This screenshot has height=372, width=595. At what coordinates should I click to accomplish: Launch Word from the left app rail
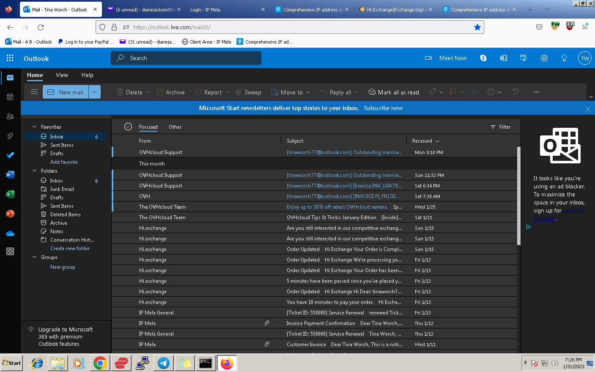pyautogui.click(x=10, y=175)
